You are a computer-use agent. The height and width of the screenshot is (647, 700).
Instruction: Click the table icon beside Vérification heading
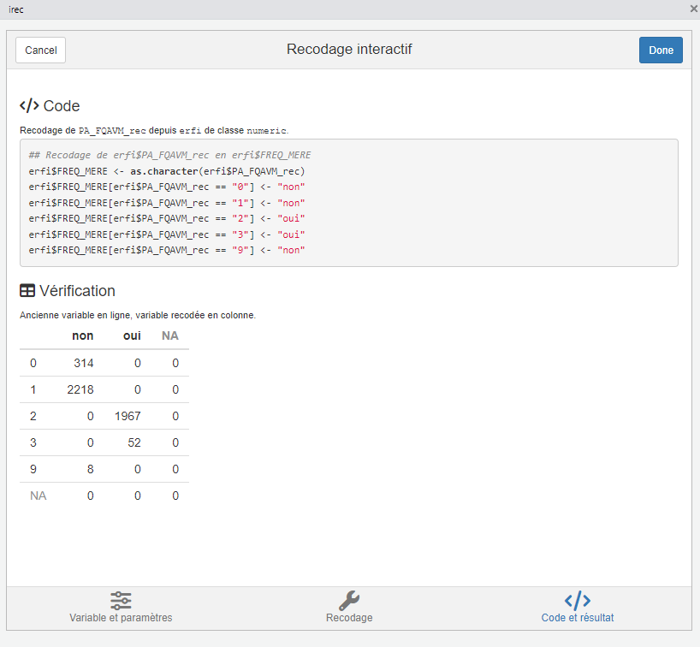[28, 291]
